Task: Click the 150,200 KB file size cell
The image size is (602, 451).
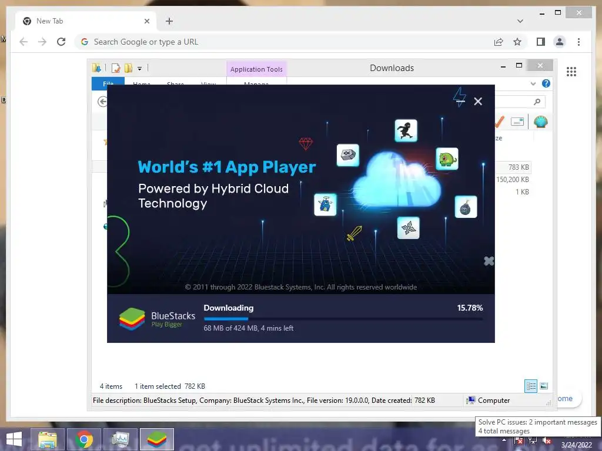Action: point(513,180)
